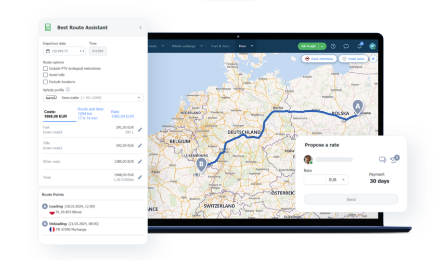Click the Vehicle profile info icon

[68, 89]
